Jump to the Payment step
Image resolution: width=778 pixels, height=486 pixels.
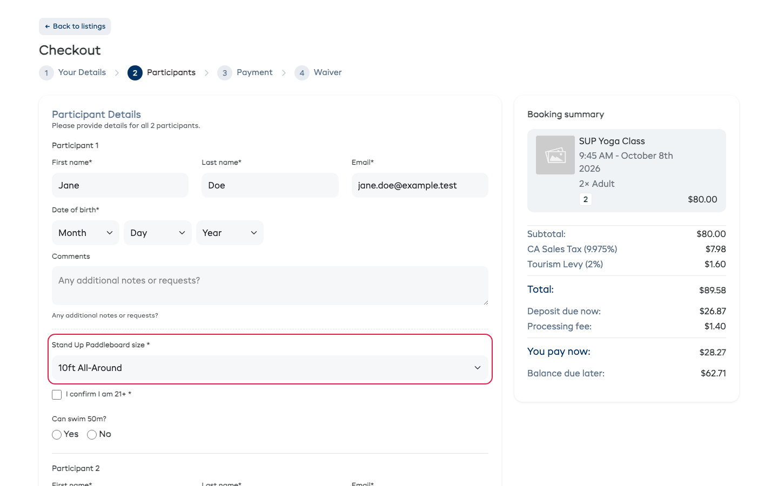254,72
